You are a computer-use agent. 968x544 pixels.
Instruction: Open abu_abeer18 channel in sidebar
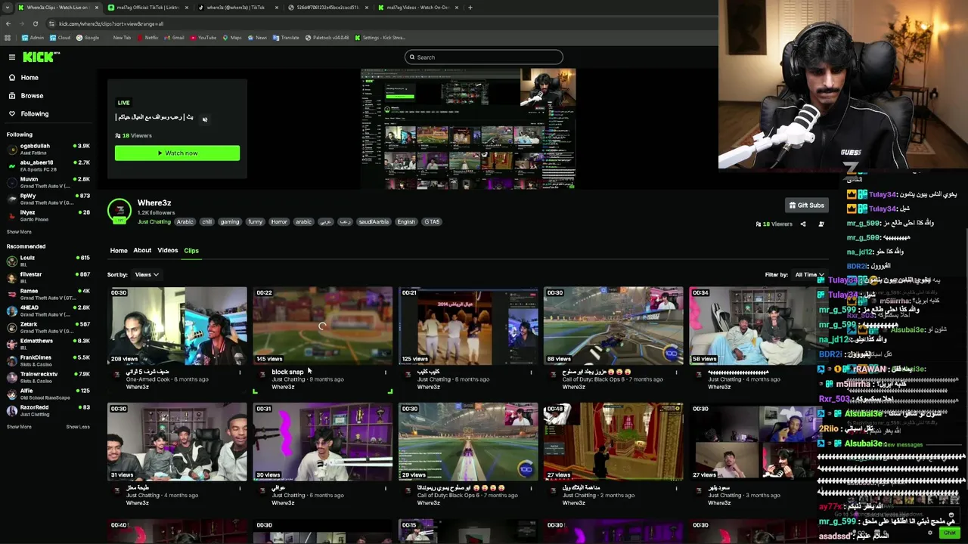point(48,165)
